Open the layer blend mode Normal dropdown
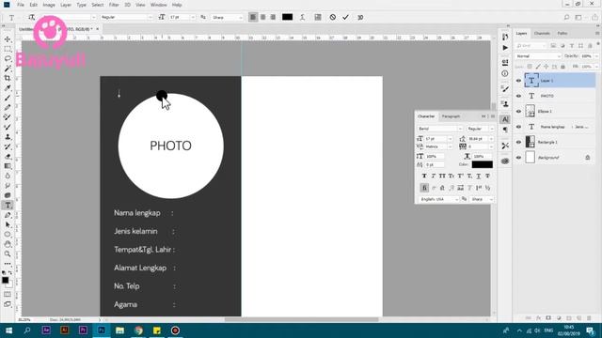 (x=538, y=56)
